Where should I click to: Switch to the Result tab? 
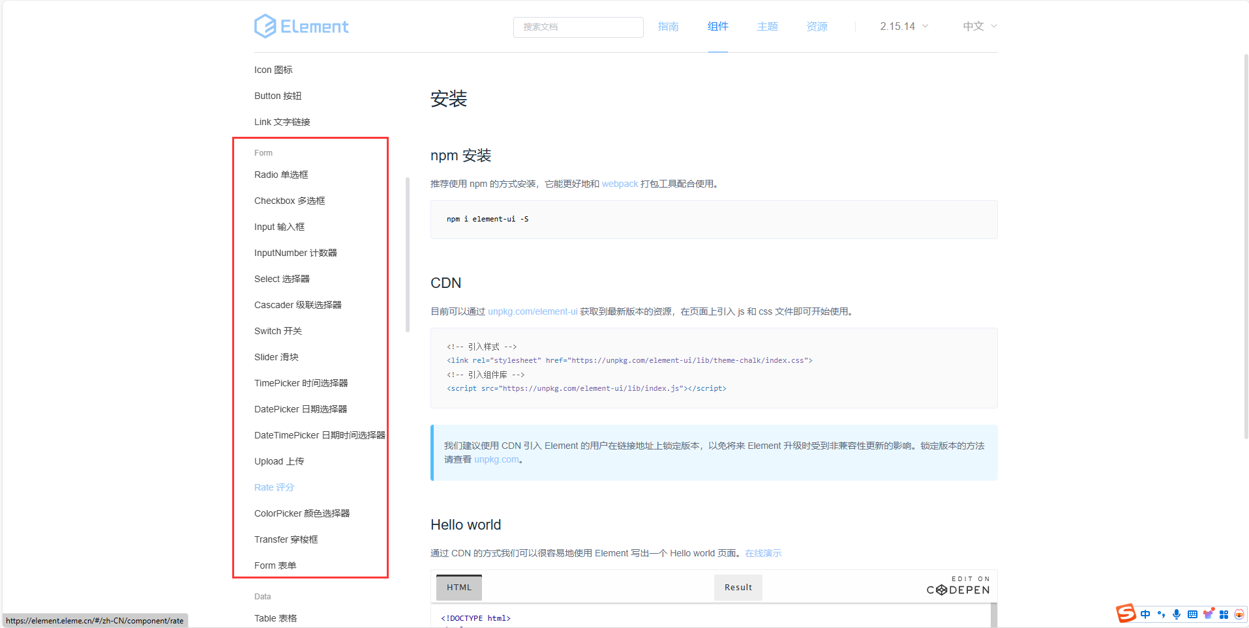point(738,587)
